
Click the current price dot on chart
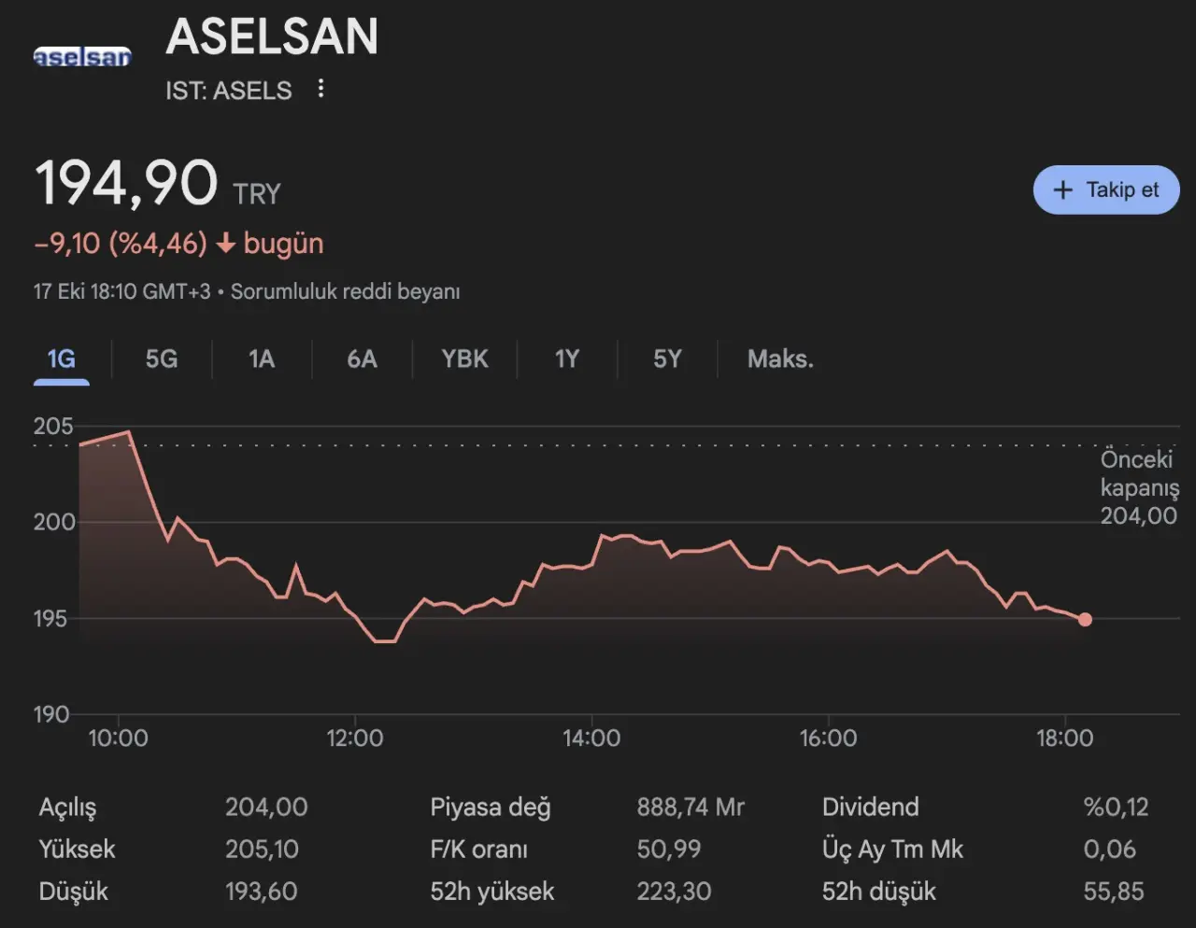coord(1085,619)
